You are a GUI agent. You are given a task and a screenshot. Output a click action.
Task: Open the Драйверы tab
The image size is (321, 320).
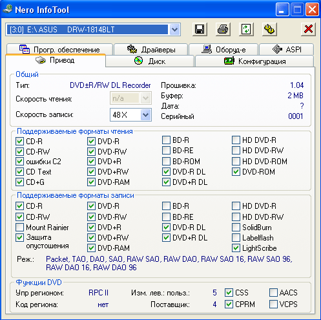coord(151,50)
